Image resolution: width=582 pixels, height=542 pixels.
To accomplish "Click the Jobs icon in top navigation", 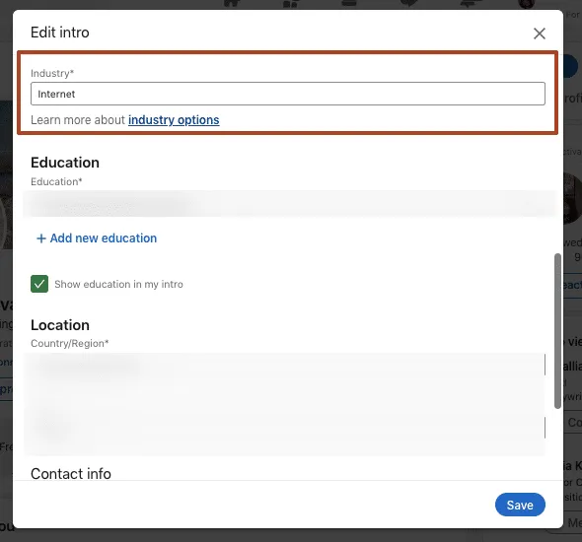I will (x=349, y=4).
